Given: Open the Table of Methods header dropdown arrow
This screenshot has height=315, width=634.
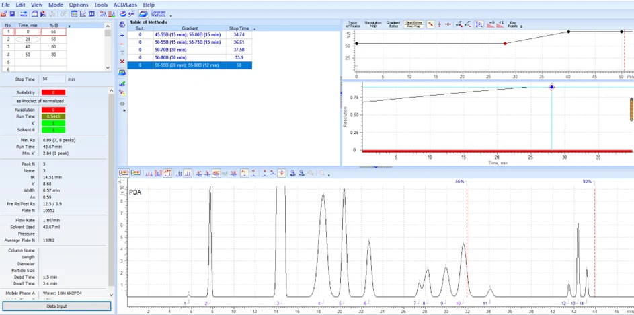Looking at the screenshot, I should click(x=254, y=29).
